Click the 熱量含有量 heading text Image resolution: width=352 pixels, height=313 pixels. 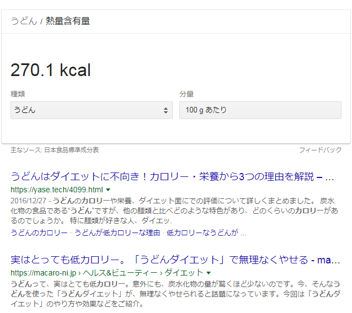[x=67, y=21]
